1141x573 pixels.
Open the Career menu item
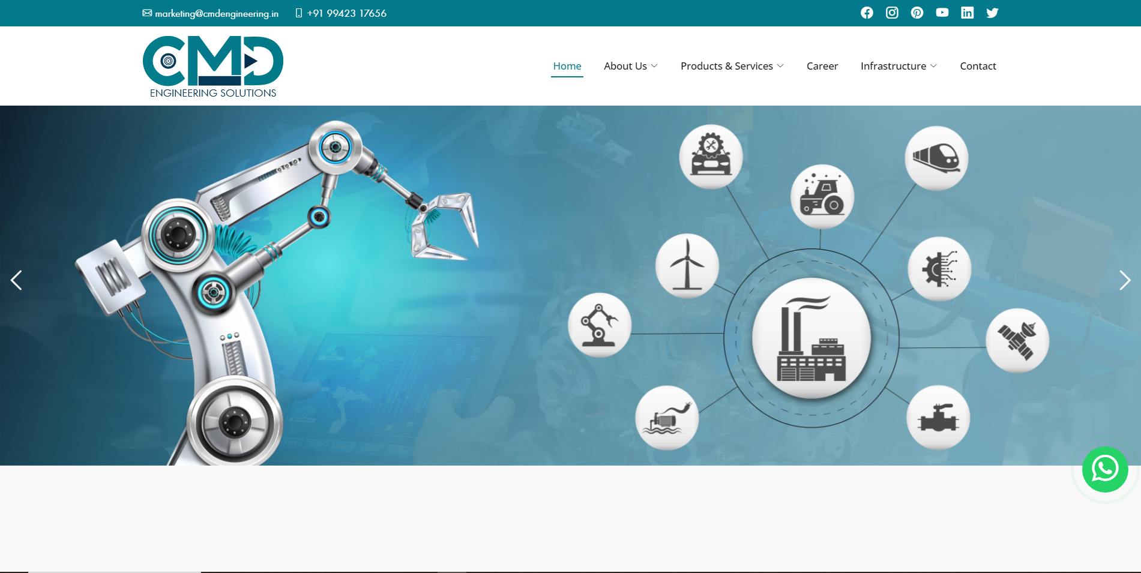822,66
